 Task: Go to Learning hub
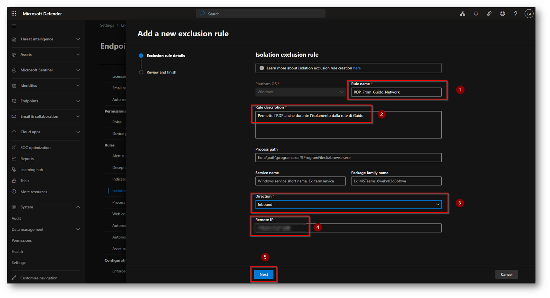31,170
